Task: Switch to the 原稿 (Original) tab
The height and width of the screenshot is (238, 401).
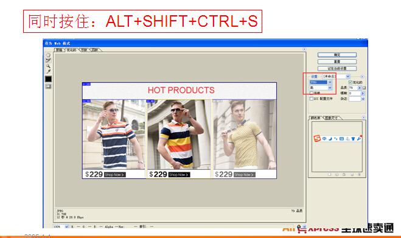Action: [x=60, y=50]
